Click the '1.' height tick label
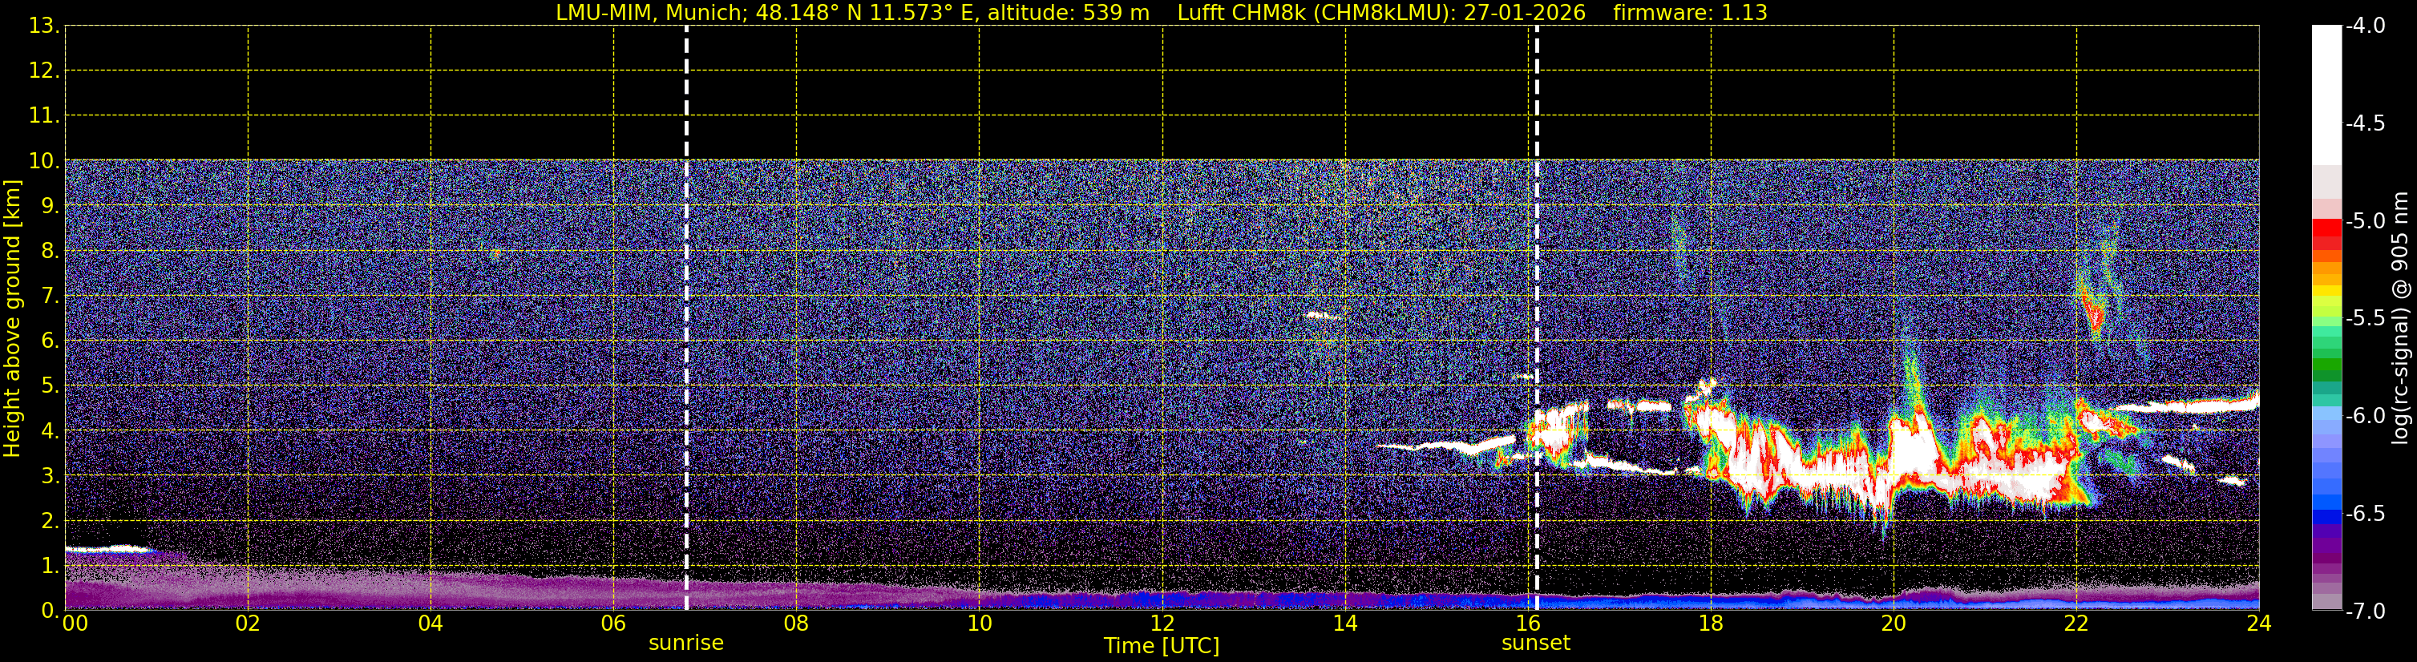 click(50, 567)
